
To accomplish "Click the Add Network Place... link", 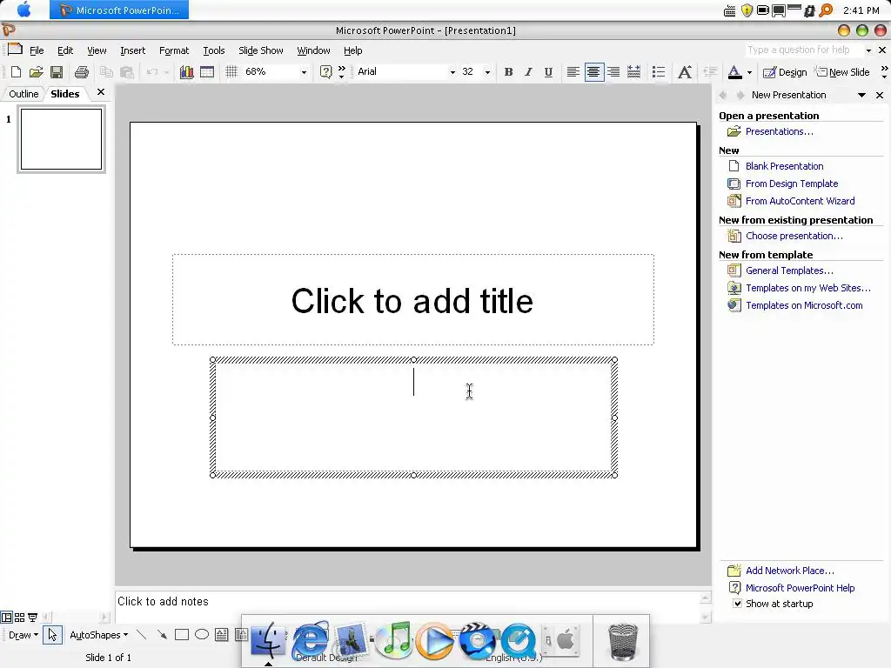I will pyautogui.click(x=790, y=571).
